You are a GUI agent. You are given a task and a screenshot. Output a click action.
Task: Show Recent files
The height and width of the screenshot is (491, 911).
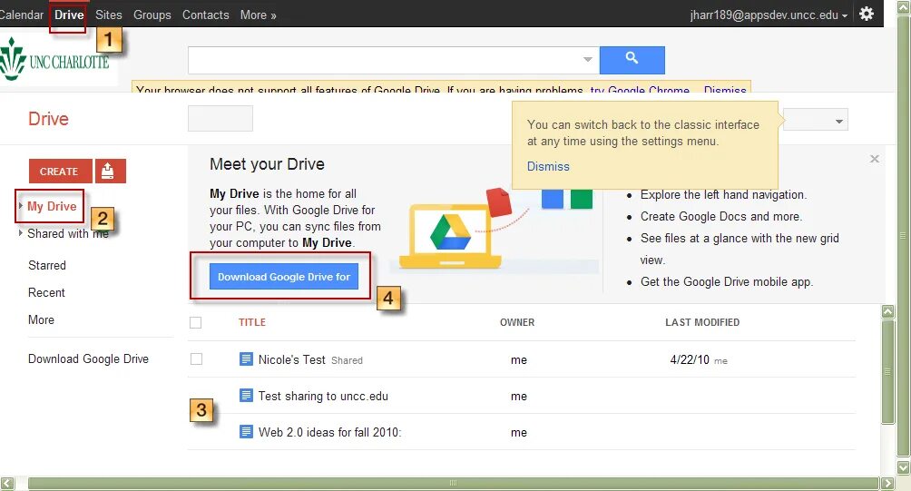46,292
